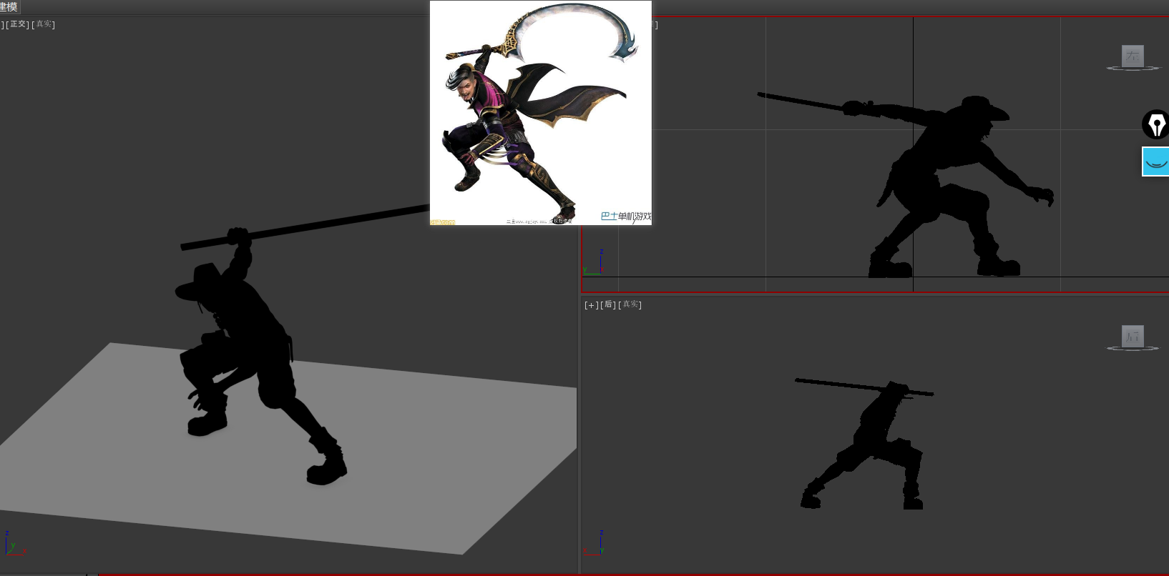Open the [+] general menu in back viewport

pyautogui.click(x=591, y=305)
